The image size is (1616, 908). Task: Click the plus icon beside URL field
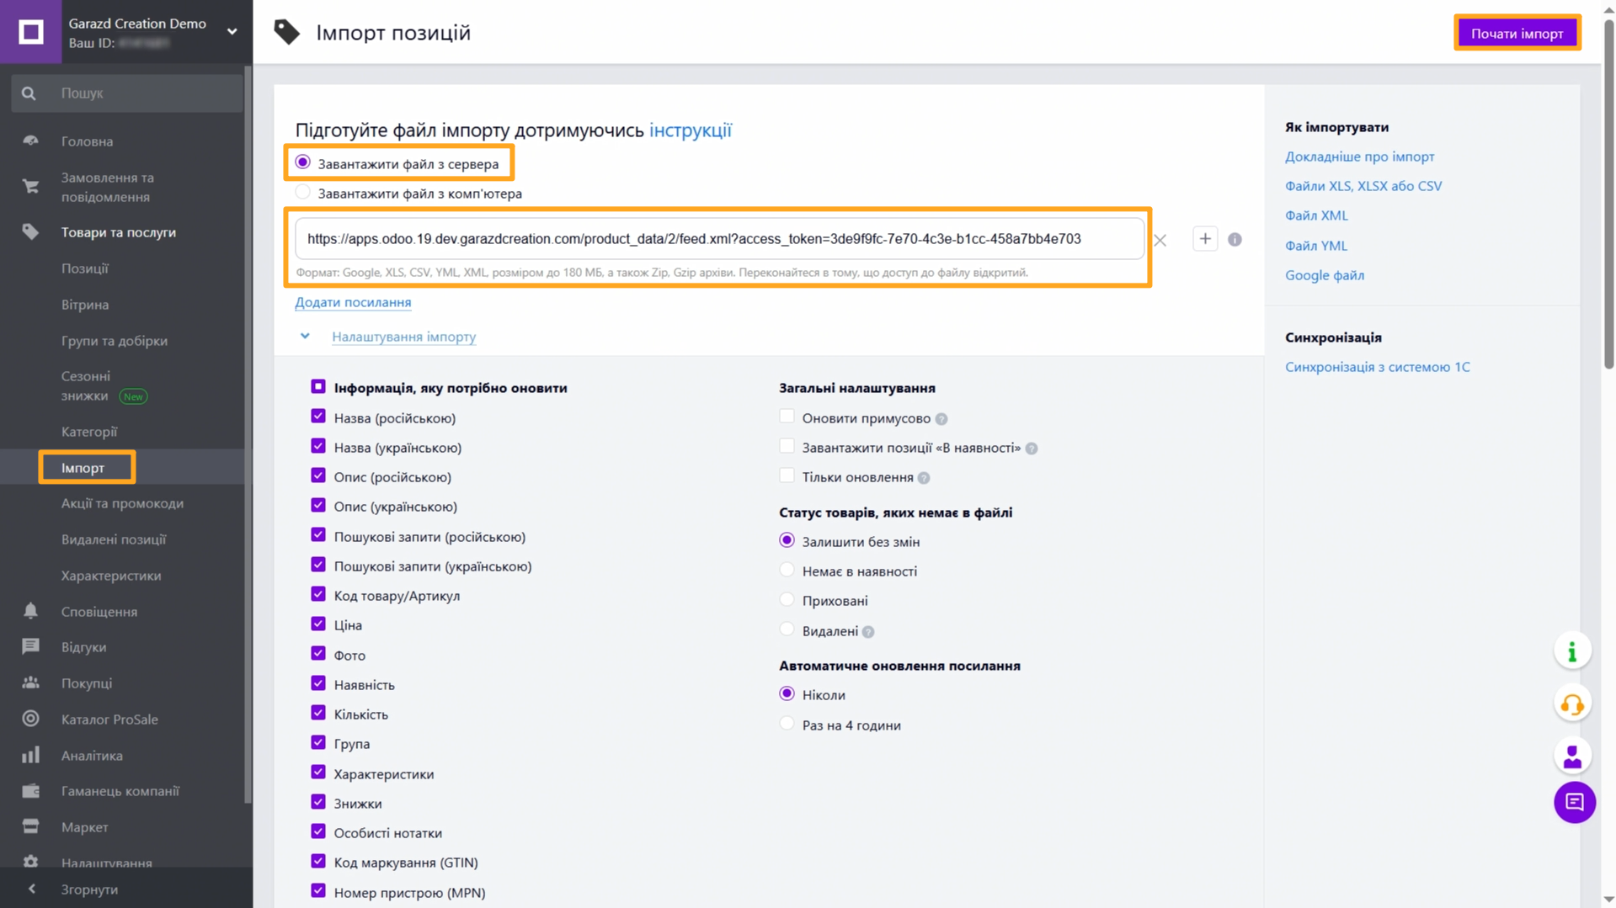(x=1205, y=239)
